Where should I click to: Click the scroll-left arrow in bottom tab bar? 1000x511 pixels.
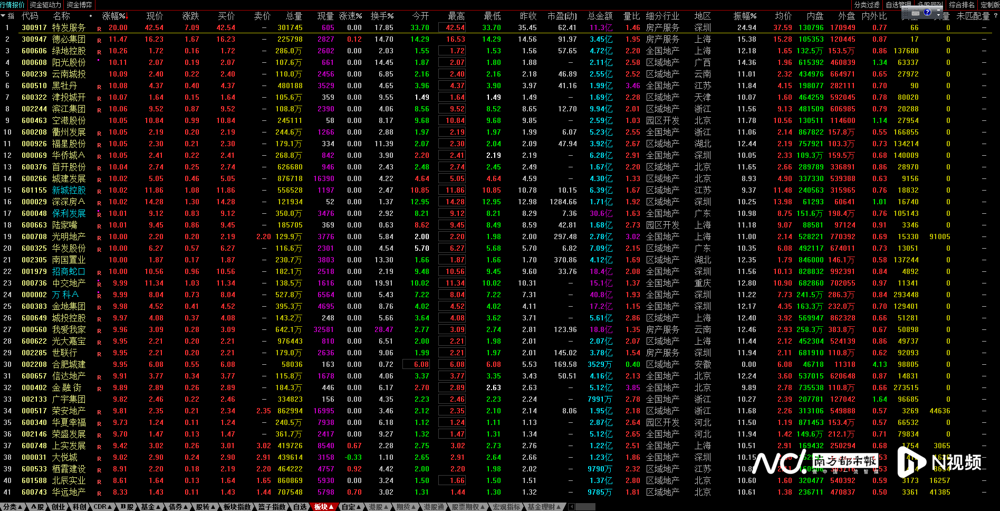[571, 507]
